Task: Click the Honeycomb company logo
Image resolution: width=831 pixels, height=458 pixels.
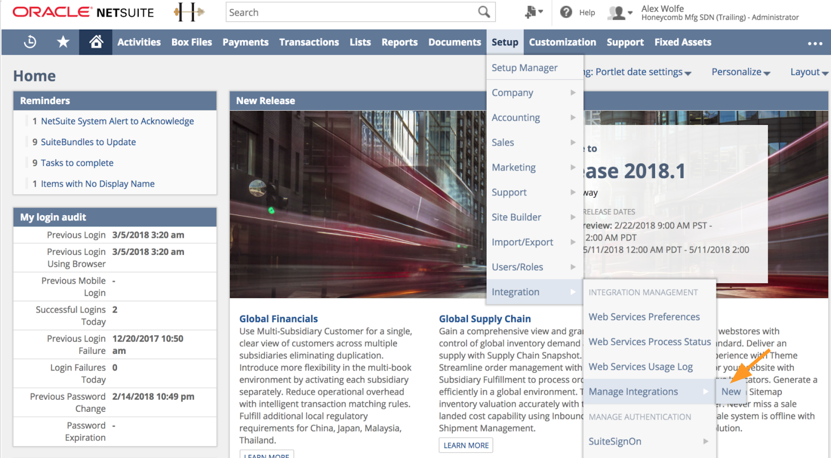Action: (189, 12)
